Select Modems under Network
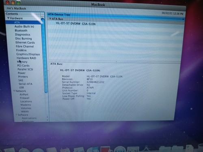The image size is (203, 152). point(26,105)
